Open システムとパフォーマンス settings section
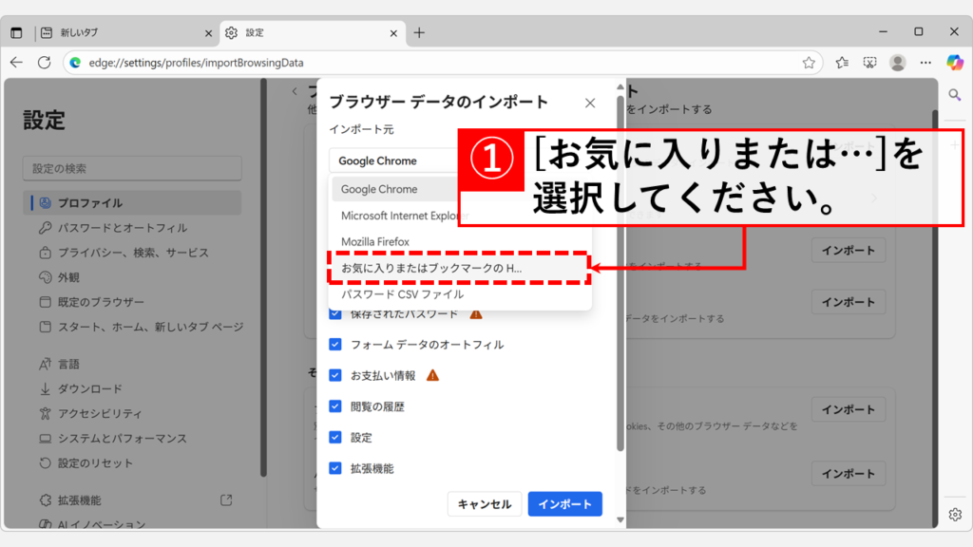The width and height of the screenshot is (973, 547). (x=132, y=439)
